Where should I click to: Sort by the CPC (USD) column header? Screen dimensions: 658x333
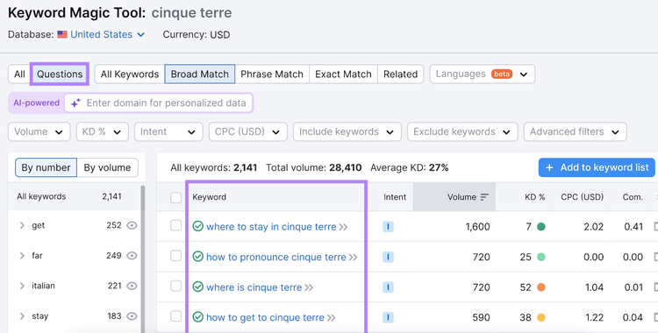coord(582,197)
